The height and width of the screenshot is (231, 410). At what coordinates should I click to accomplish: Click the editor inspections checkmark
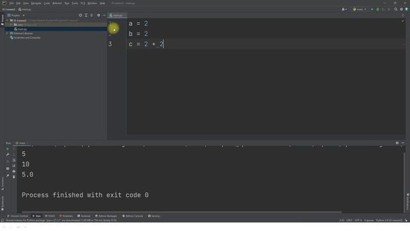point(403,21)
